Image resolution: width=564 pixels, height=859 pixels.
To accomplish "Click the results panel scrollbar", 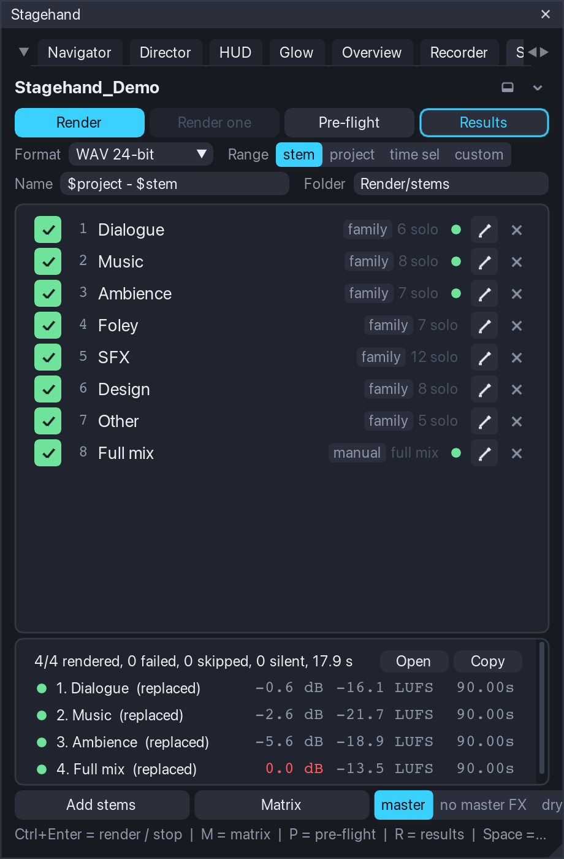I will coord(541,708).
